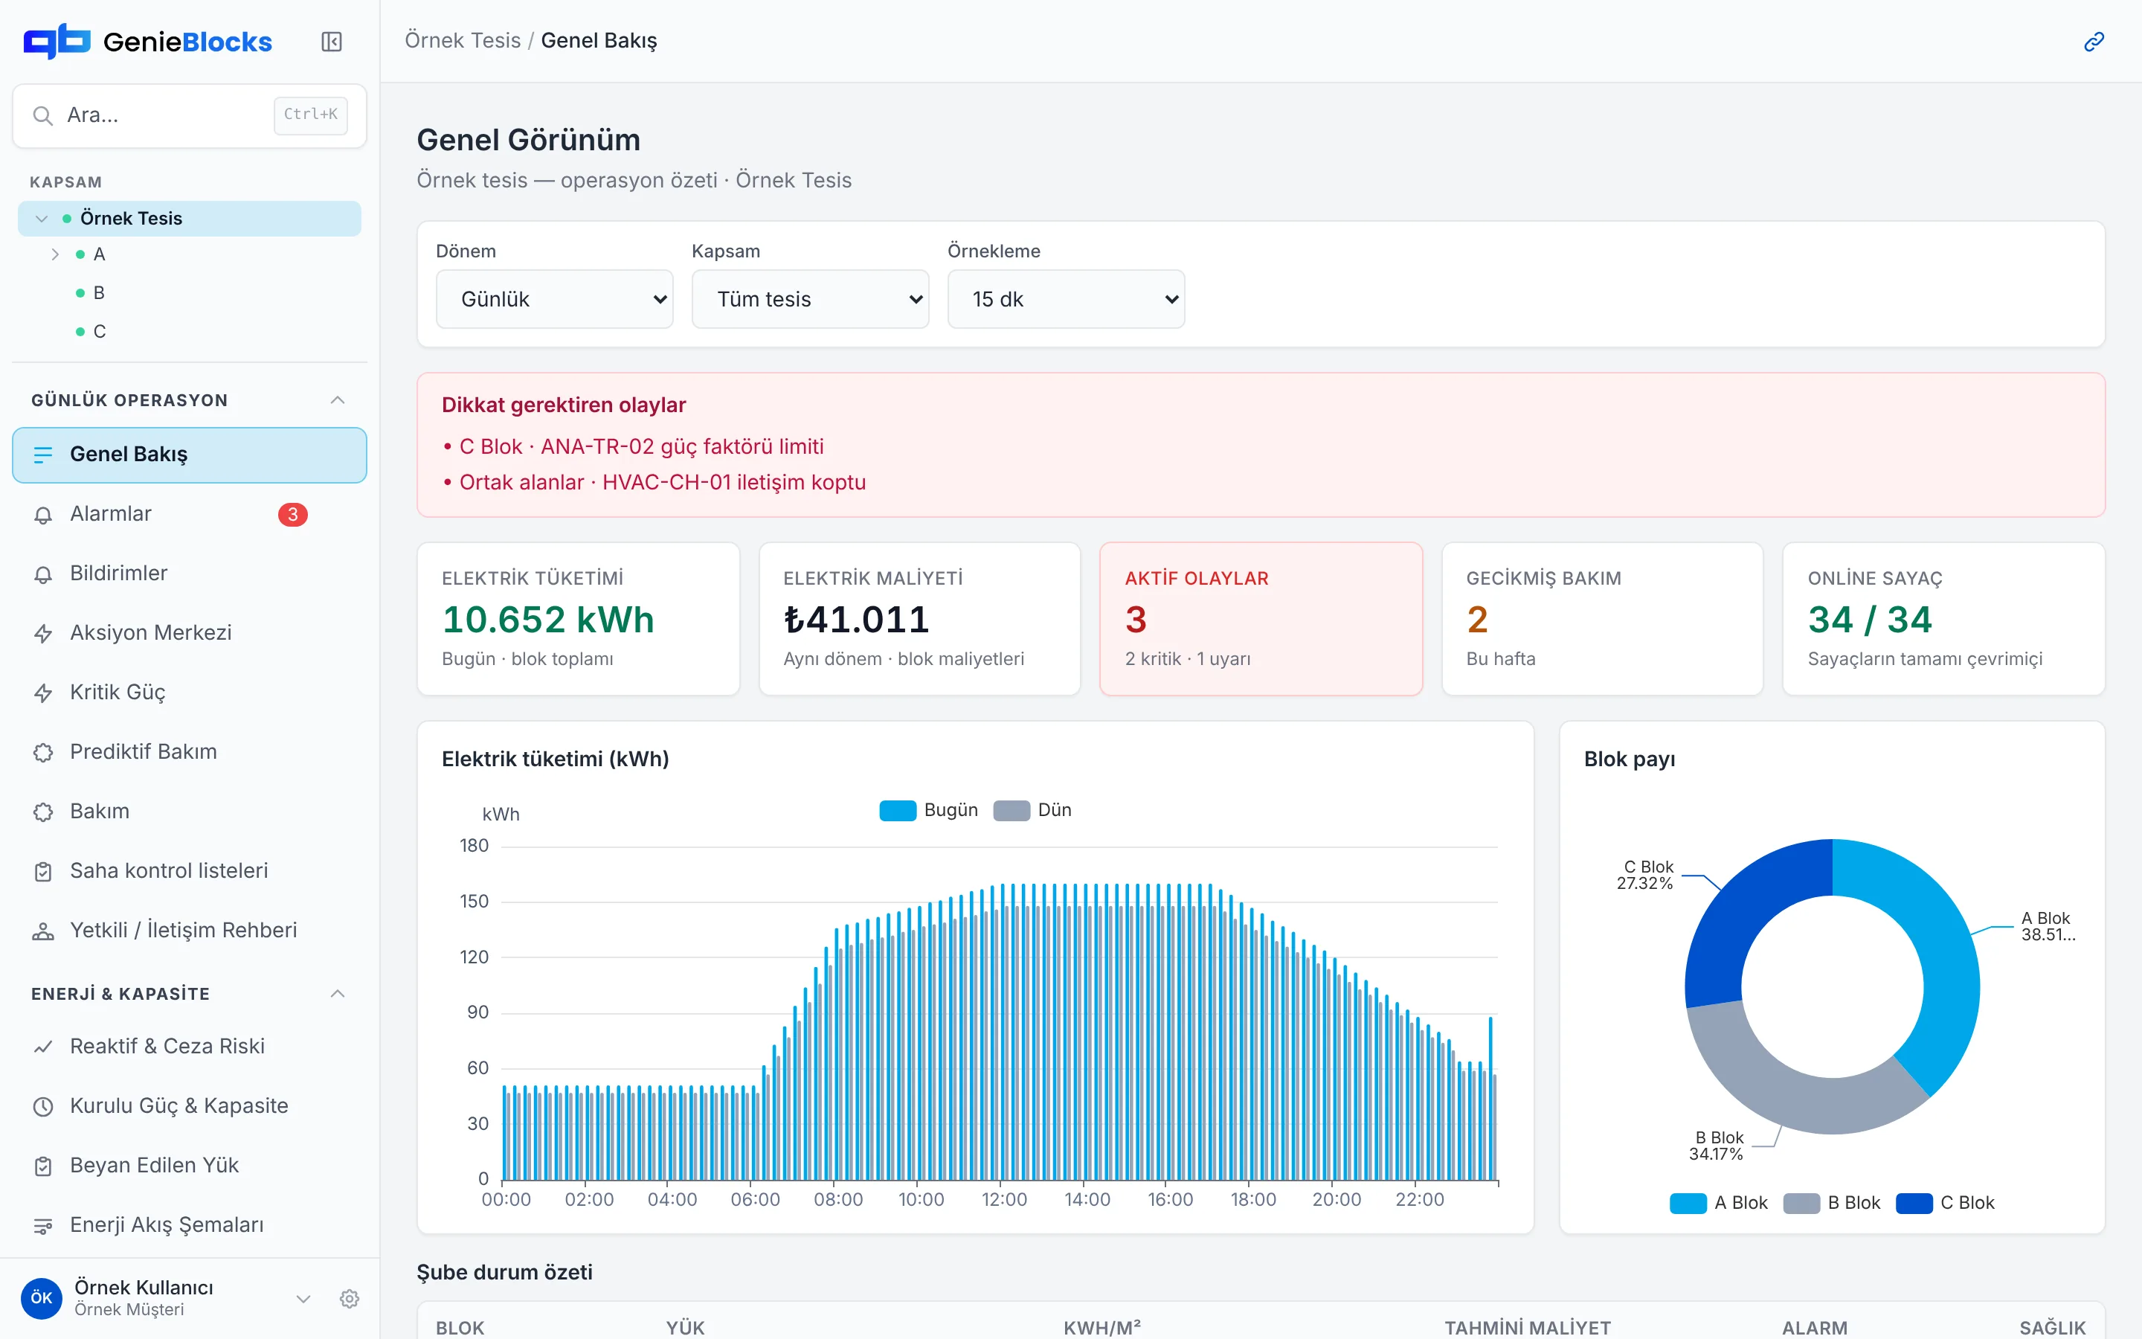Click the Reaktif & Ceza Riski chart icon
This screenshot has width=2142, height=1339.
42,1047
